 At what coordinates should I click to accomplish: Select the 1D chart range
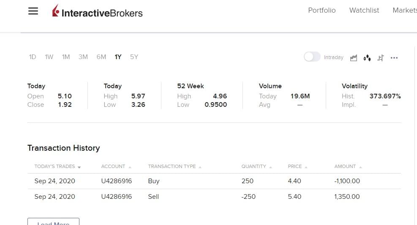(33, 57)
